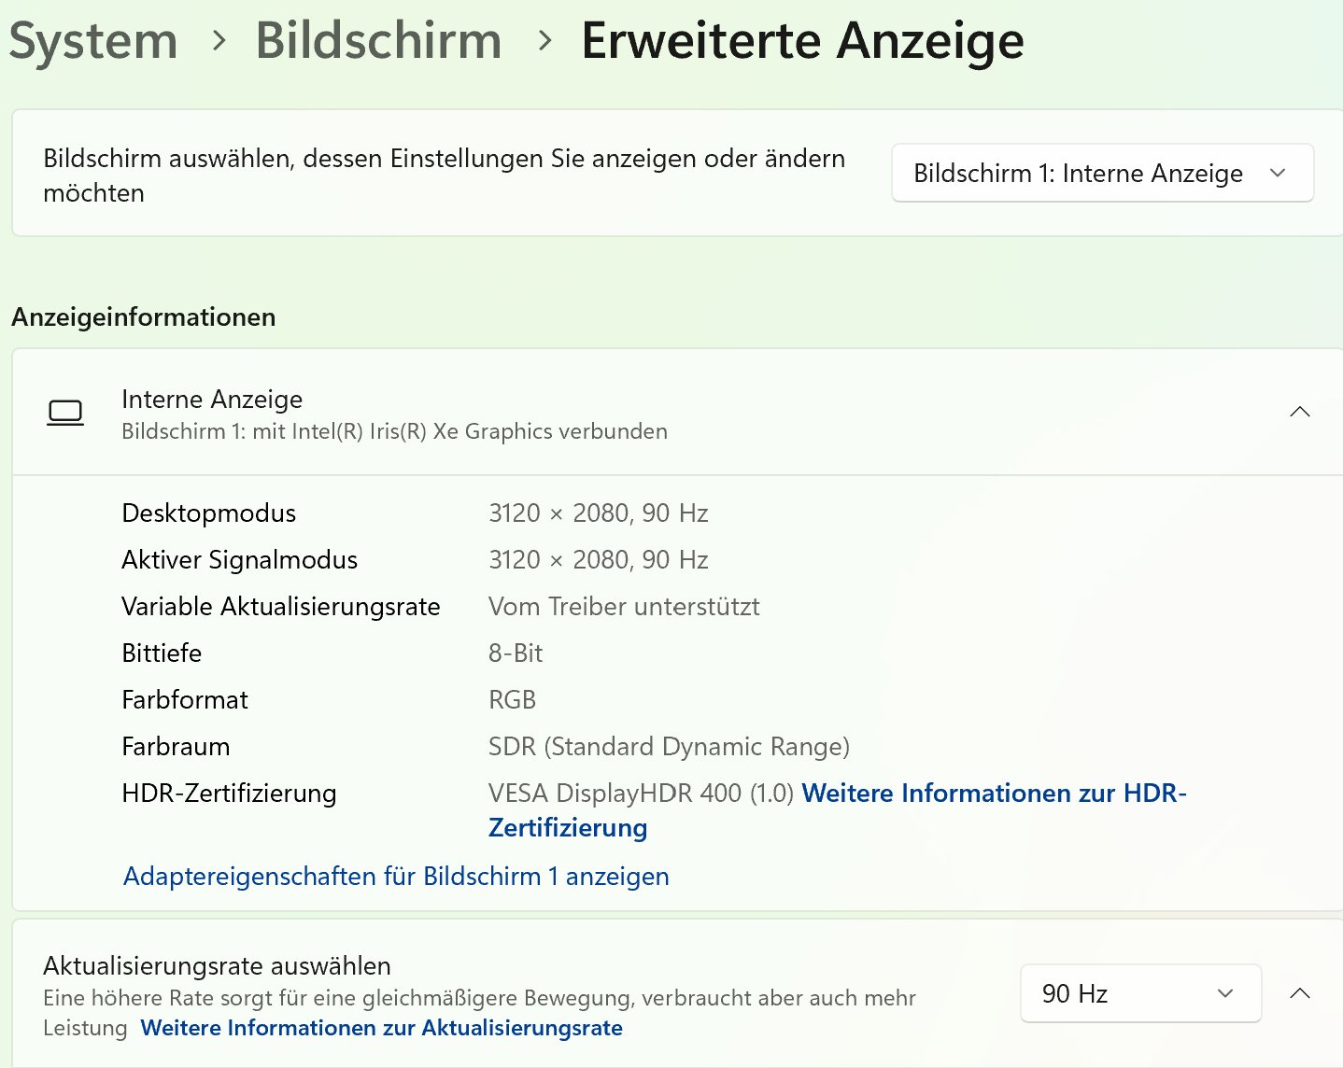The width and height of the screenshot is (1343, 1068).
Task: Collapse the Interne Anzeige section chevron
Action: (x=1299, y=412)
